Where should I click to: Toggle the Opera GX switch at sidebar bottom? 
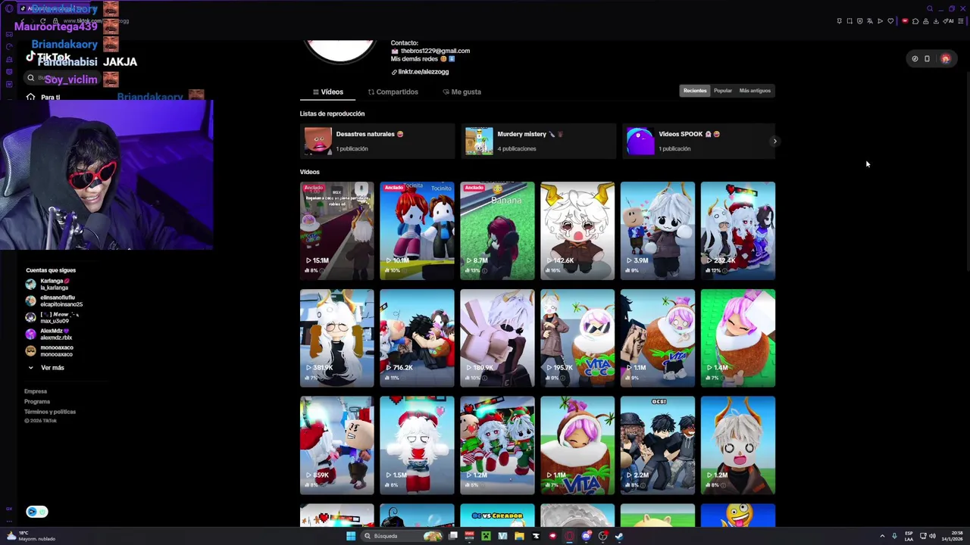(36, 512)
